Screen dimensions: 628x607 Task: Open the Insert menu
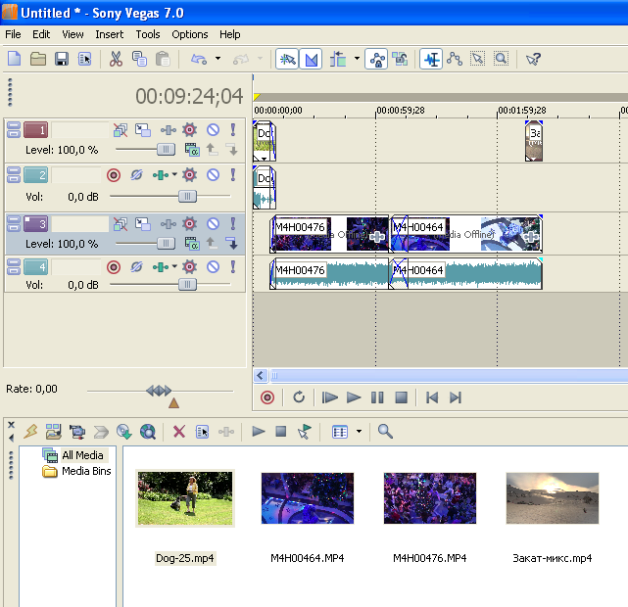click(x=109, y=34)
